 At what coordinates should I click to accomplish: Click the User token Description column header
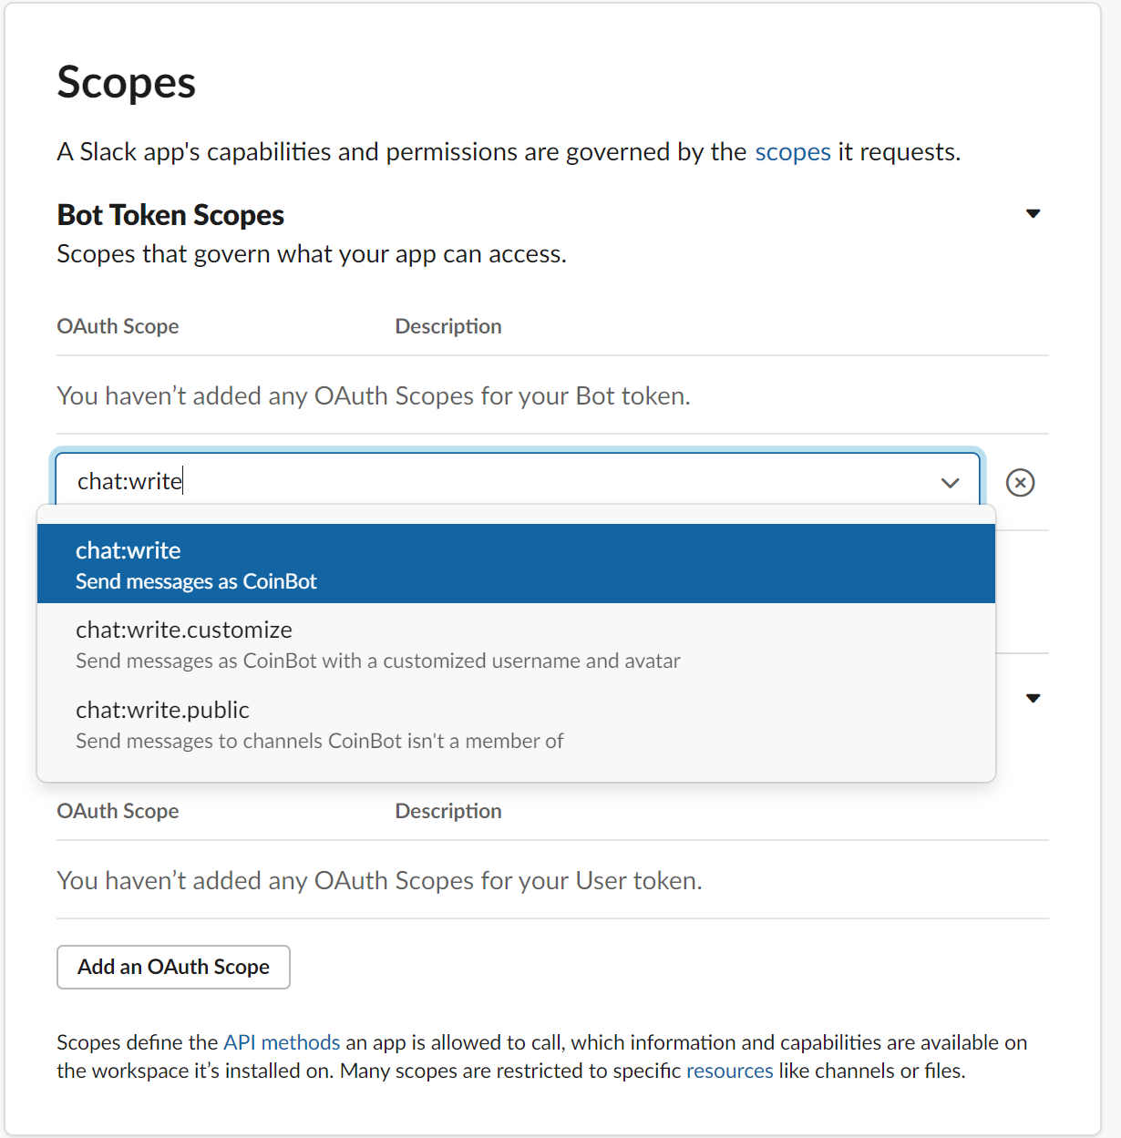(x=447, y=811)
